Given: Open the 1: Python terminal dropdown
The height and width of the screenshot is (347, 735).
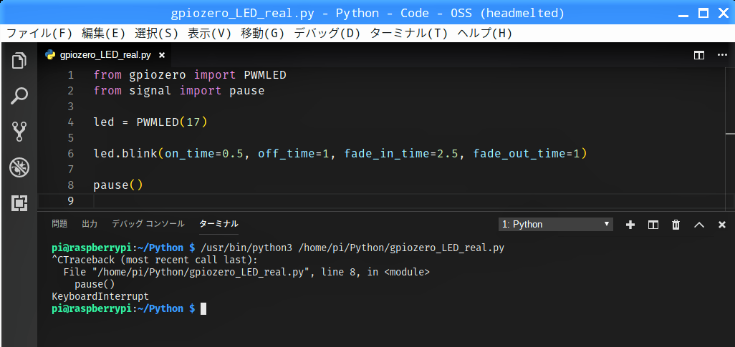Looking at the screenshot, I should coord(555,225).
